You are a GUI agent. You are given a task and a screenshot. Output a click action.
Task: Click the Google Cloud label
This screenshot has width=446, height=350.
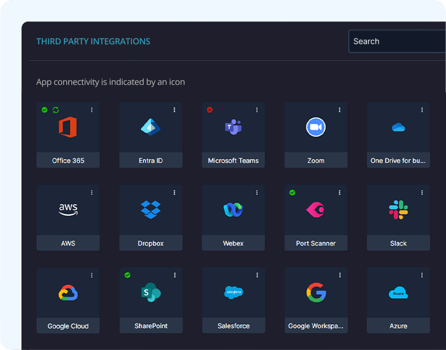(x=68, y=326)
